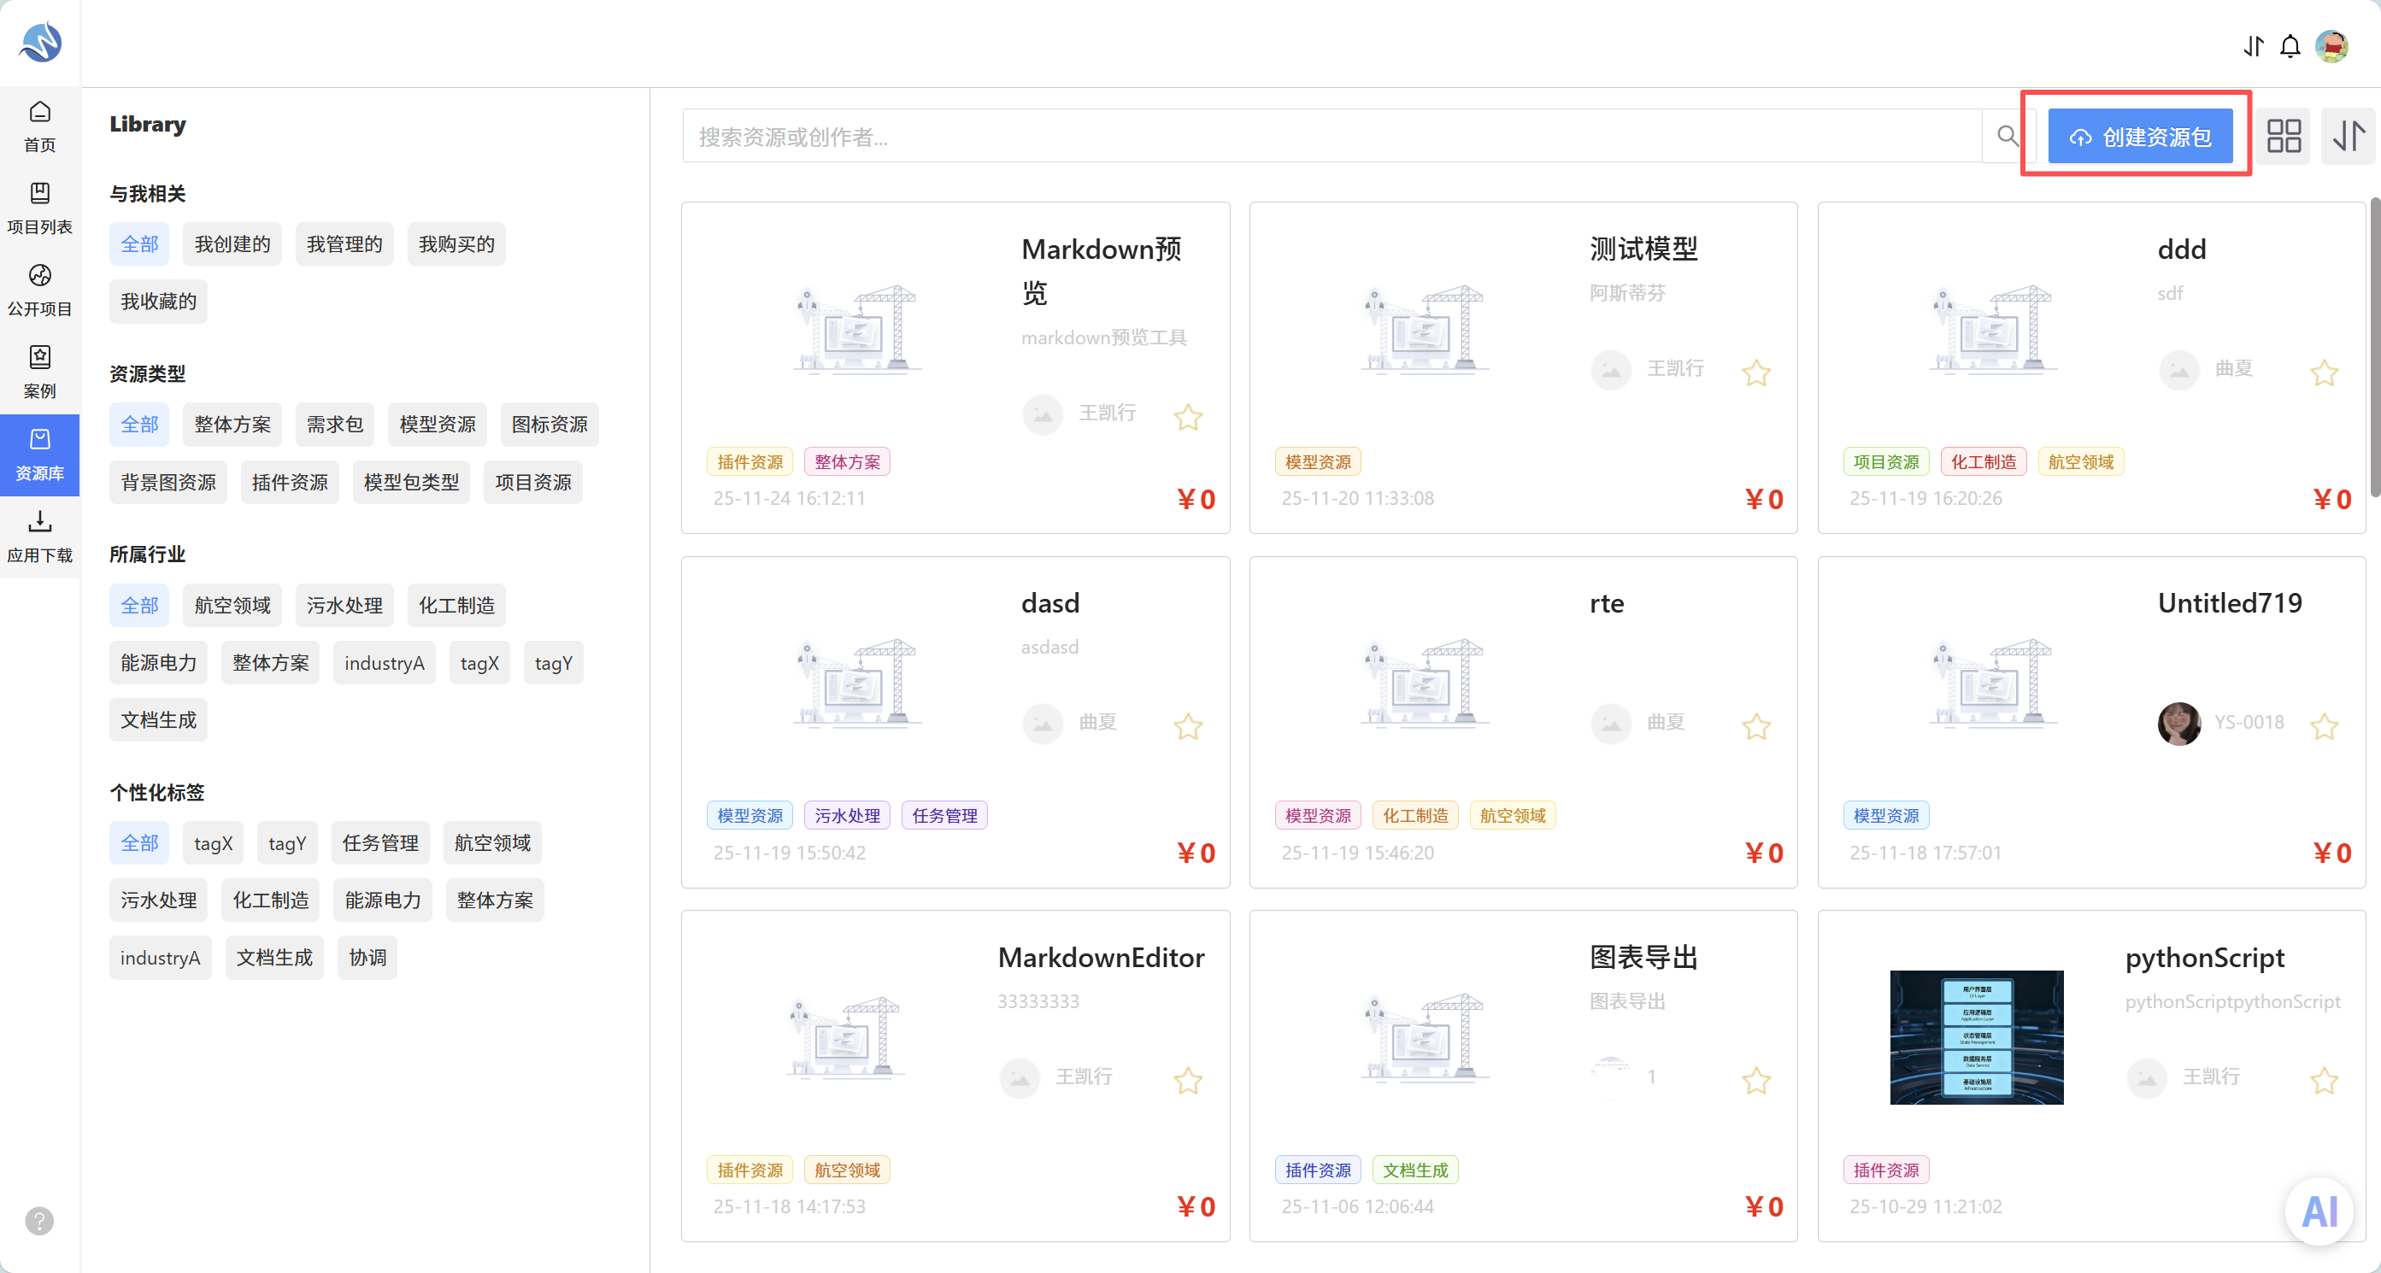The width and height of the screenshot is (2381, 1273).
Task: Open 应用下载 in the sidebar
Action: click(40, 537)
